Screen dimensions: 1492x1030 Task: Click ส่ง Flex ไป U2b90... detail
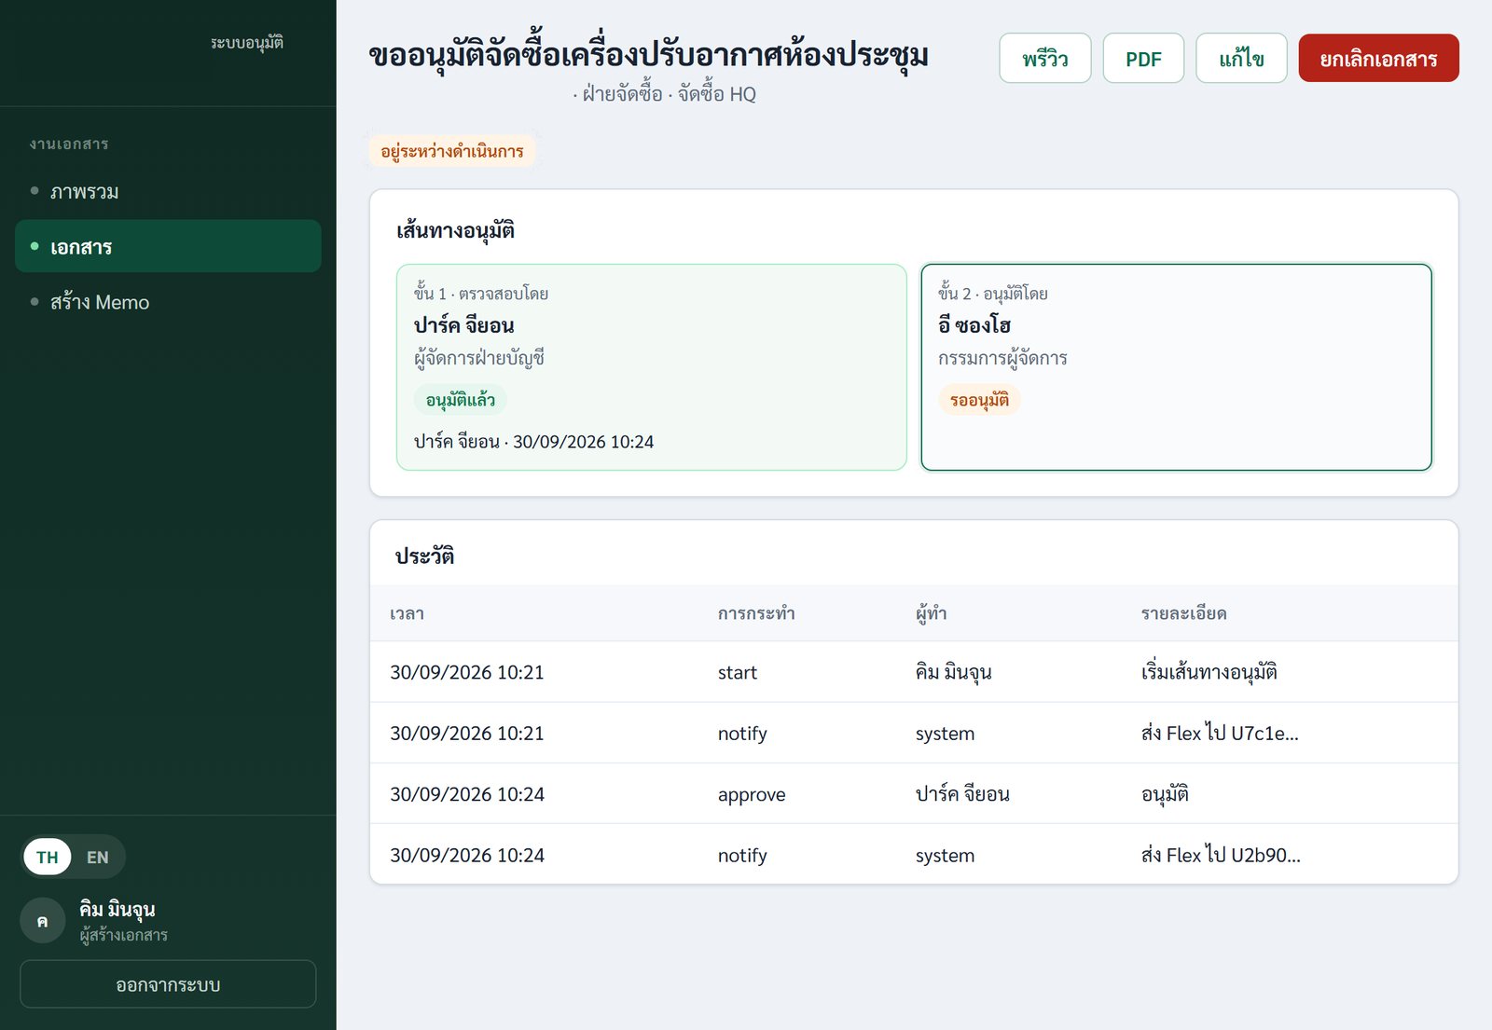tap(1221, 855)
